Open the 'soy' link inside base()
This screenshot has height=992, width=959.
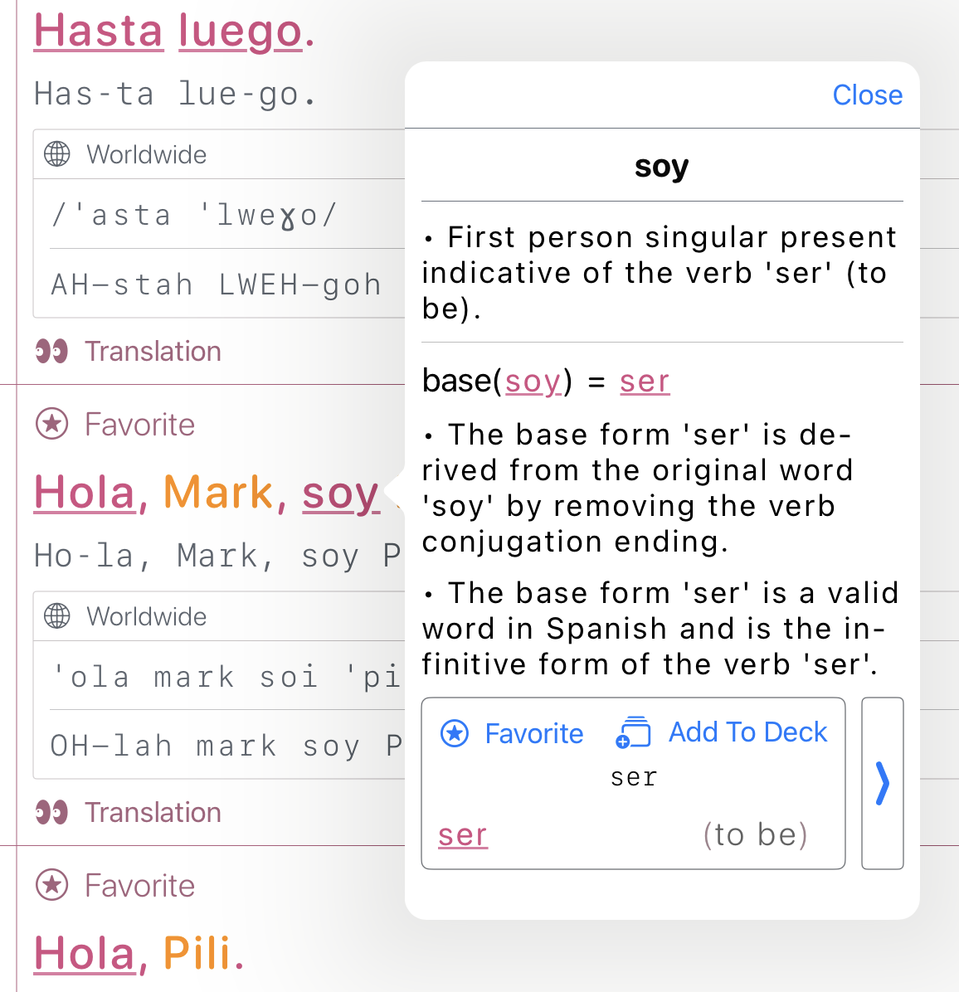tap(533, 382)
